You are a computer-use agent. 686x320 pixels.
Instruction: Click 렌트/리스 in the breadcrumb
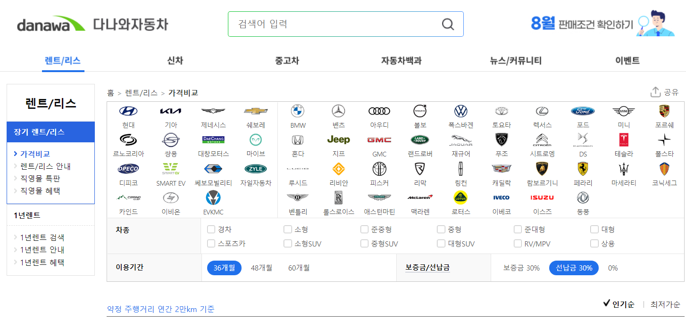tap(141, 93)
